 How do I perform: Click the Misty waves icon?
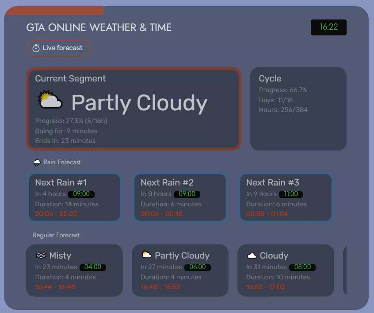[x=41, y=255]
